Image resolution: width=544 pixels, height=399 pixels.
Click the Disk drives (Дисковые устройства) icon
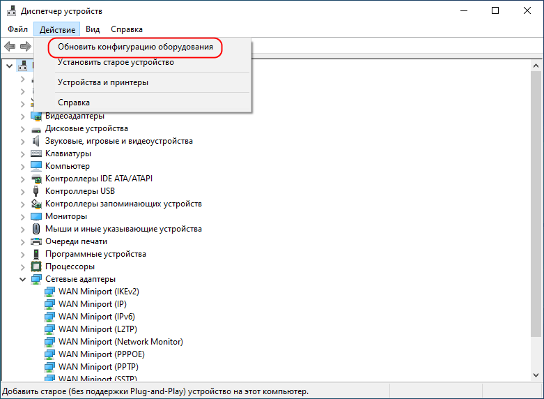tap(36, 128)
